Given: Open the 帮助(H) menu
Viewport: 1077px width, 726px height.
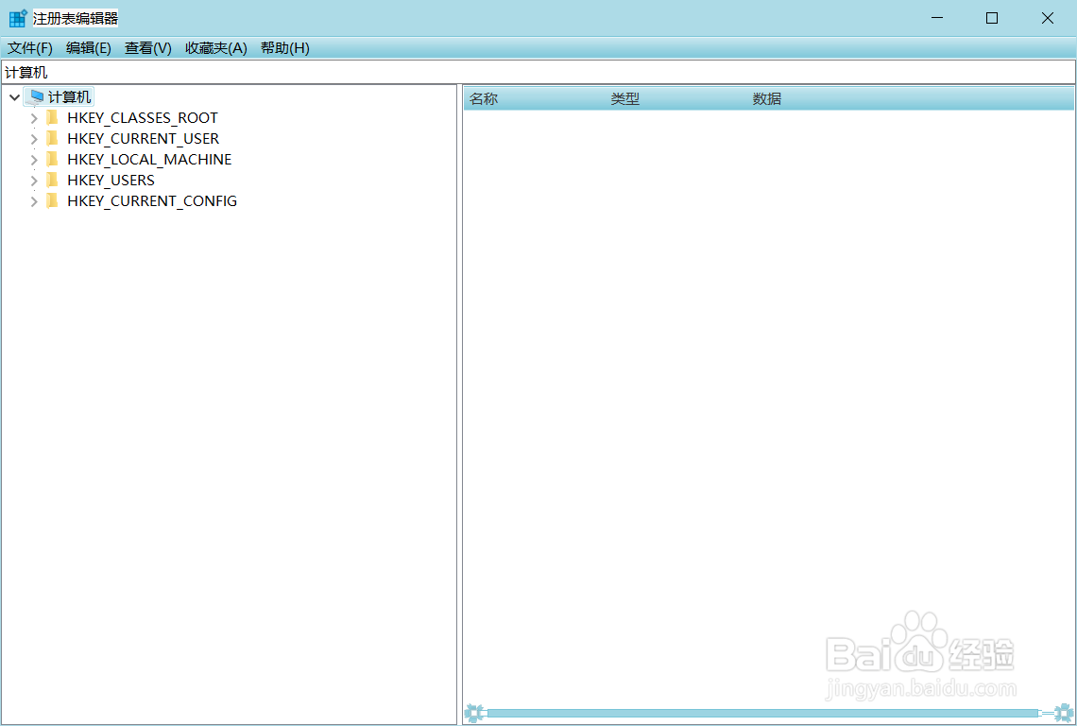Looking at the screenshot, I should coord(285,48).
